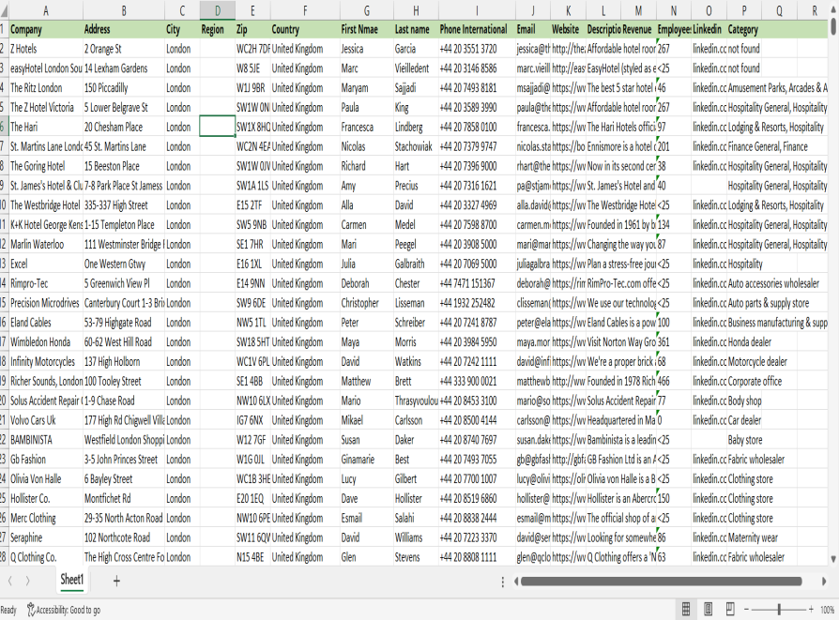Viewport: 839px width, 620px height.
Task: Select phone '+44 20 7493 8181' cell
Action: click(477, 88)
